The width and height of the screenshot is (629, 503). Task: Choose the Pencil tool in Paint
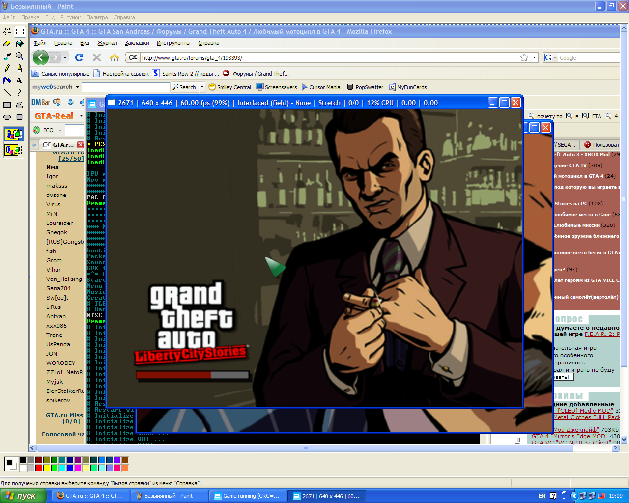(x=7, y=68)
